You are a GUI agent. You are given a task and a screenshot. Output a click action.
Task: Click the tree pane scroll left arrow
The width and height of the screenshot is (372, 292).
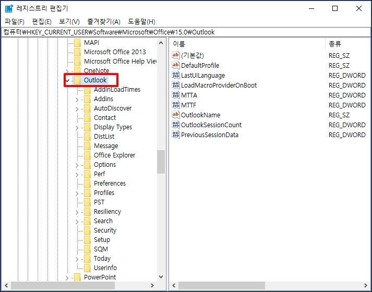pyautogui.click(x=6, y=286)
